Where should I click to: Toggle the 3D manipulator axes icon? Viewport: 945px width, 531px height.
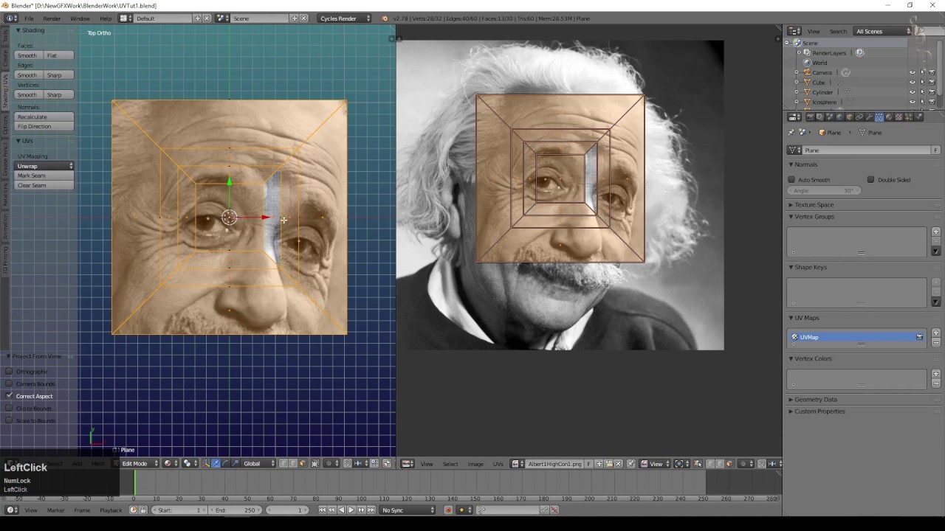click(x=206, y=464)
